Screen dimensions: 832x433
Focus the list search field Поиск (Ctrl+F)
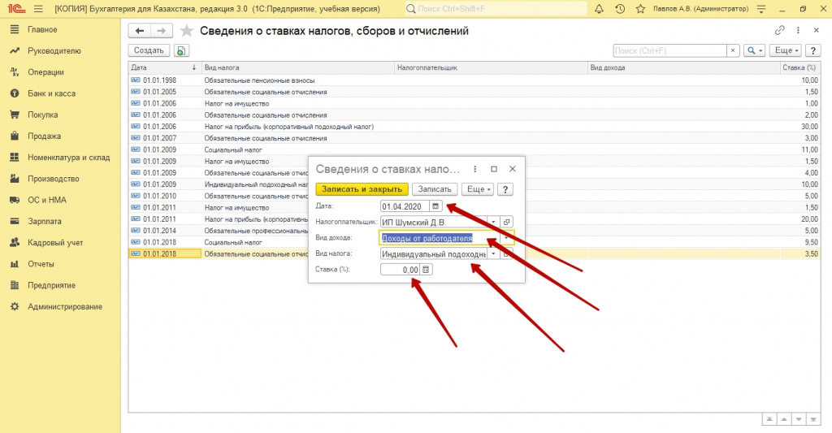[669, 50]
